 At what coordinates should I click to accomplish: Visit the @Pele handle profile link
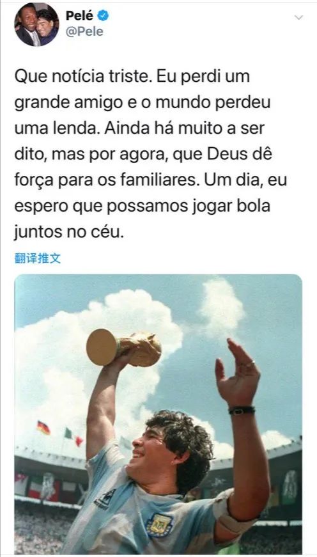(84, 31)
